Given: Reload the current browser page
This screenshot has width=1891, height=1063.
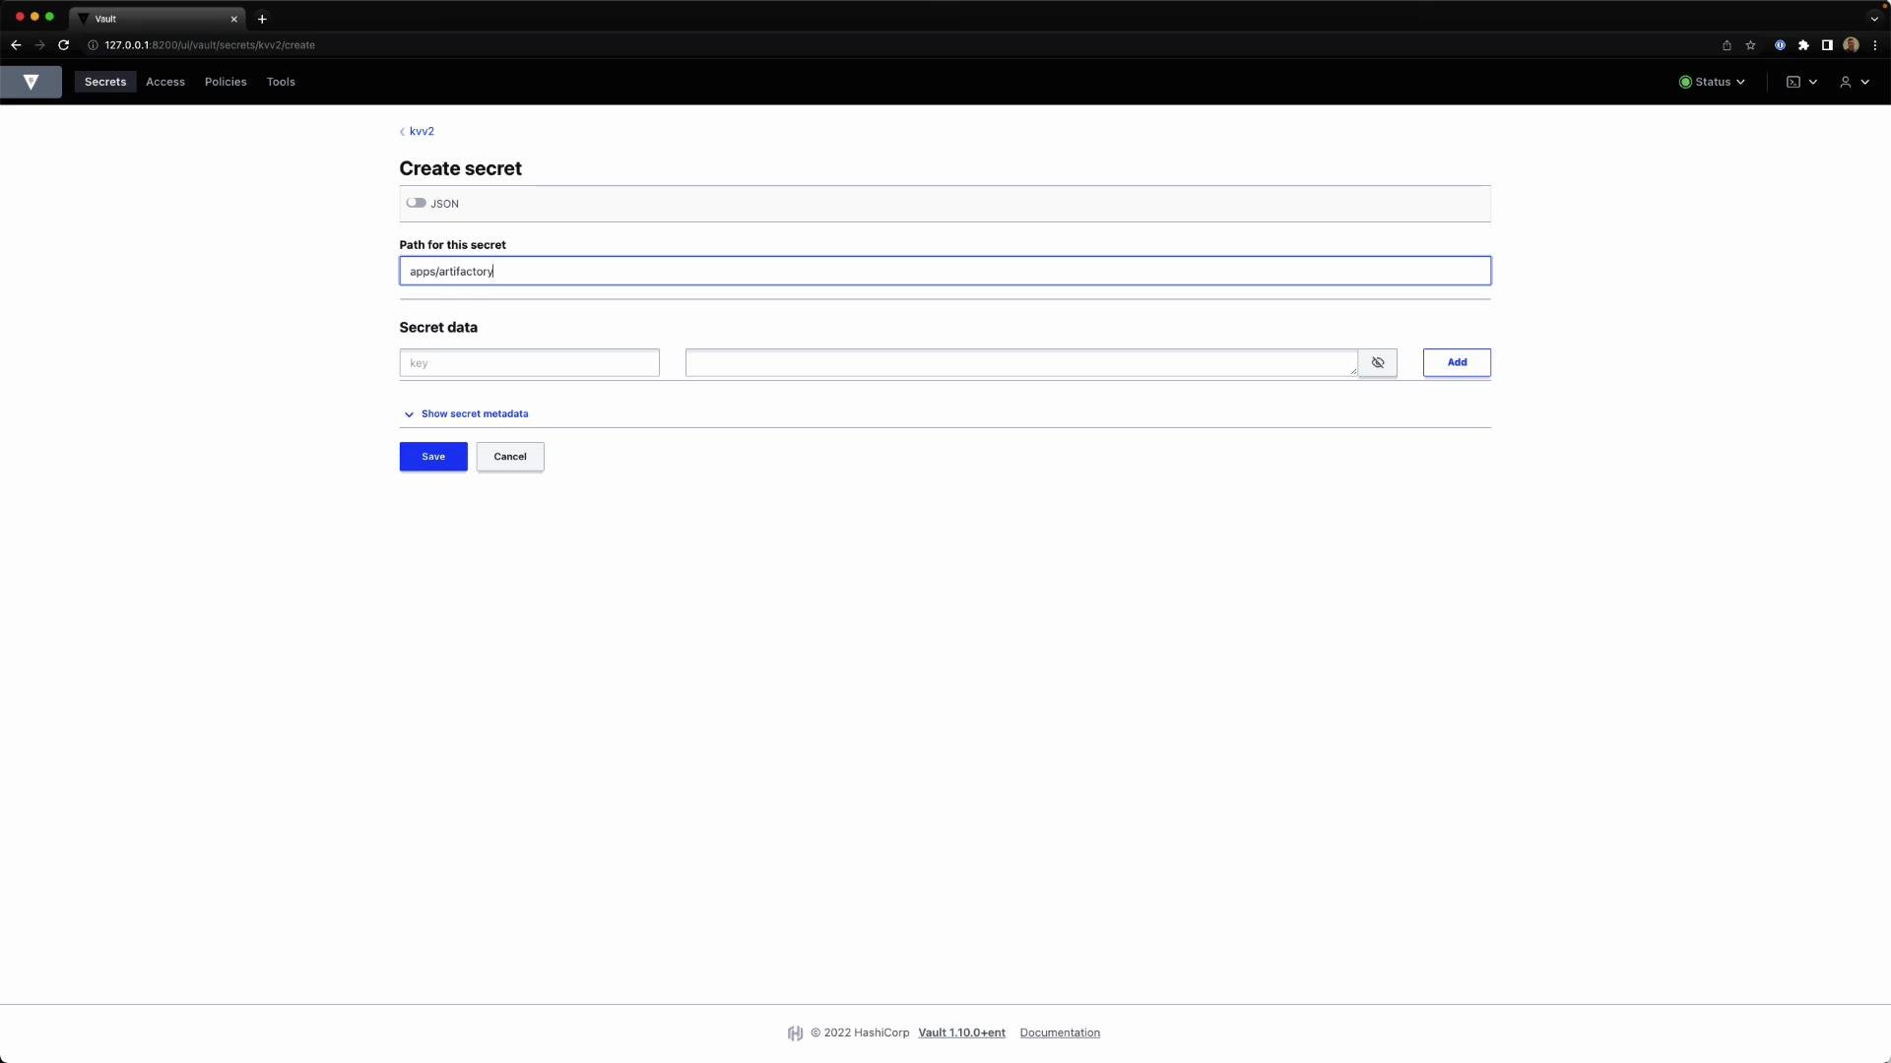Looking at the screenshot, I should click(x=64, y=45).
